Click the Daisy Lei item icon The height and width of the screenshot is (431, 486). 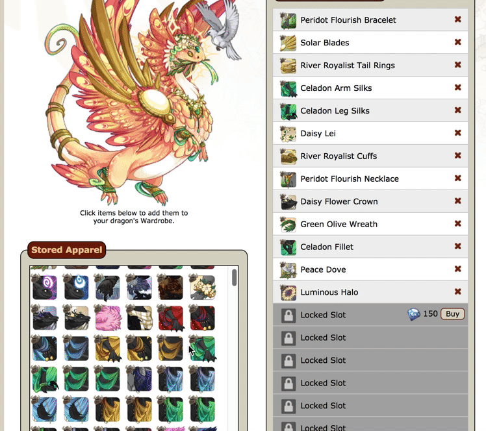[x=288, y=134]
